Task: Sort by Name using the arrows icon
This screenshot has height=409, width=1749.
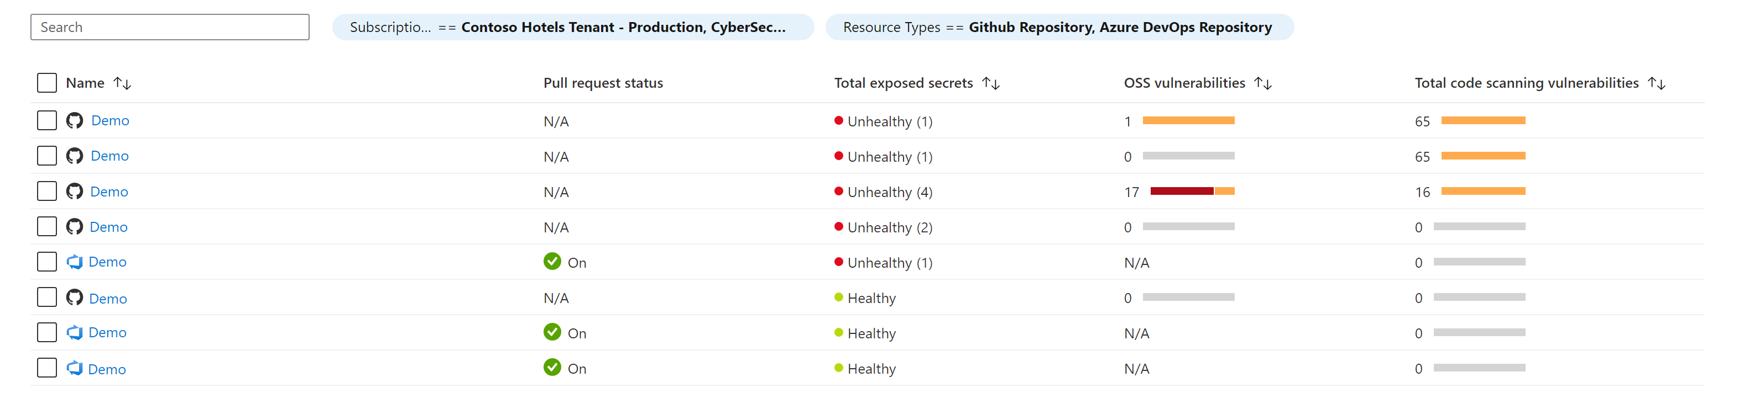Action: point(122,83)
